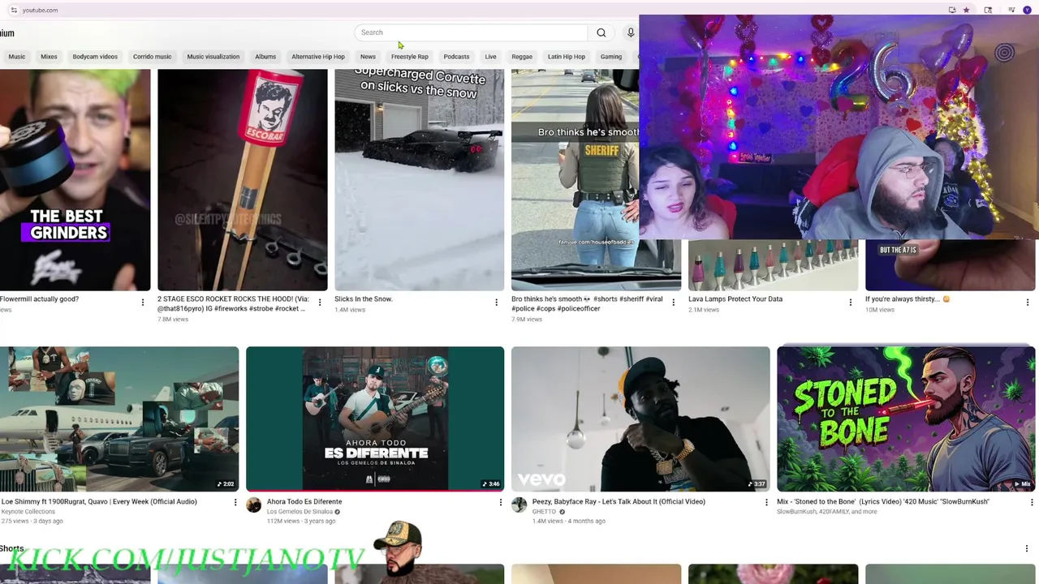Activate voice search microphone icon
This screenshot has height=584, width=1039.
tap(630, 32)
